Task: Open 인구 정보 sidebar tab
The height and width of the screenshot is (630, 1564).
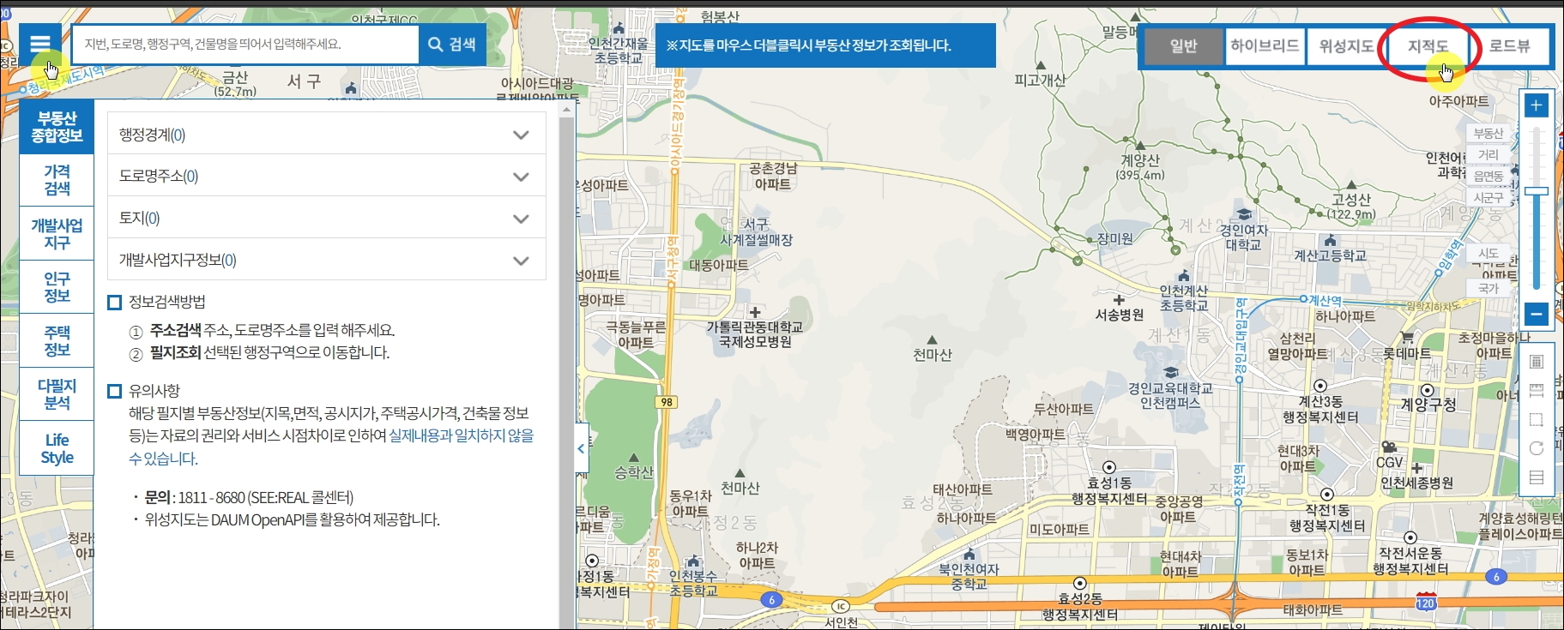Action: click(x=57, y=287)
